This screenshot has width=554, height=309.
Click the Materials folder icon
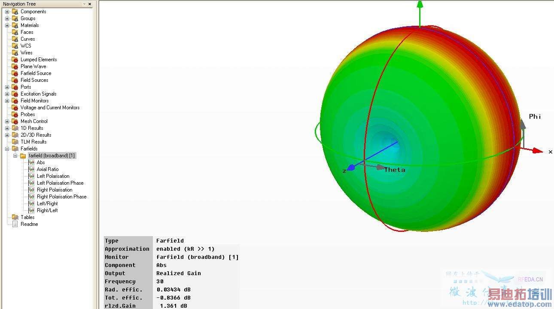[x=15, y=25]
